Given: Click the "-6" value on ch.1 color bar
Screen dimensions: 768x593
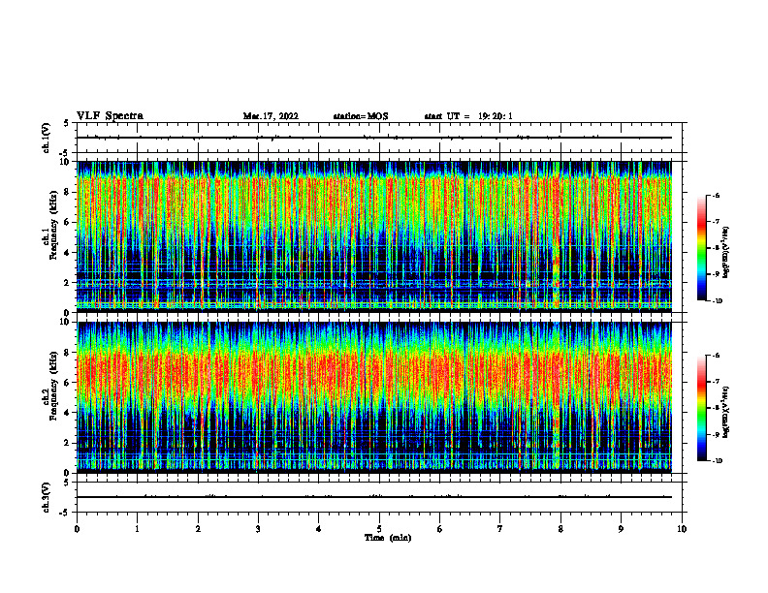Looking at the screenshot, I should pos(716,195).
